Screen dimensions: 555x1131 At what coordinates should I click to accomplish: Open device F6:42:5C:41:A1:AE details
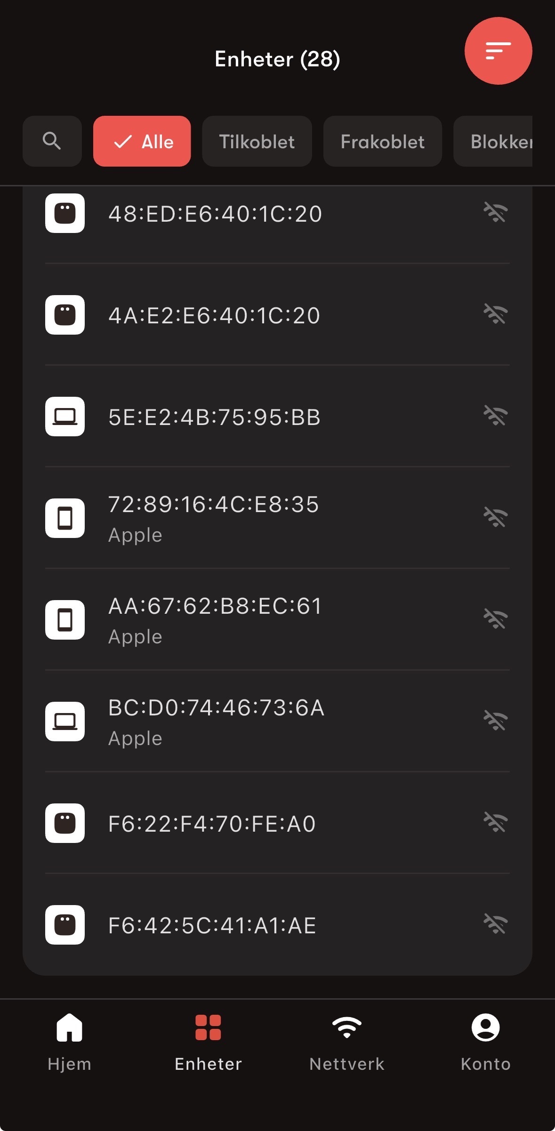point(213,925)
